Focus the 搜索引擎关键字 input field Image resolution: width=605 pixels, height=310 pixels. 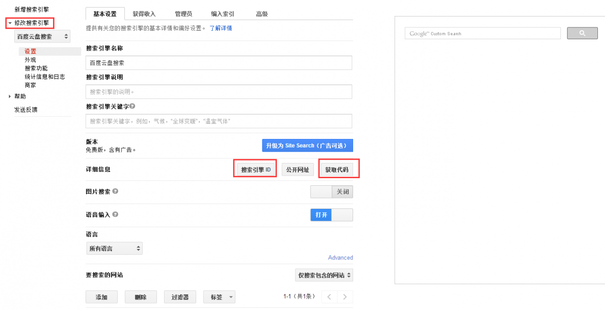pos(219,121)
